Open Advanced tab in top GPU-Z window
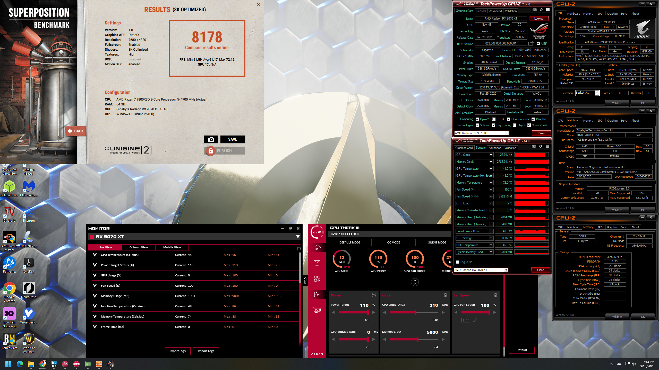The height and width of the screenshot is (370, 659). click(x=495, y=11)
